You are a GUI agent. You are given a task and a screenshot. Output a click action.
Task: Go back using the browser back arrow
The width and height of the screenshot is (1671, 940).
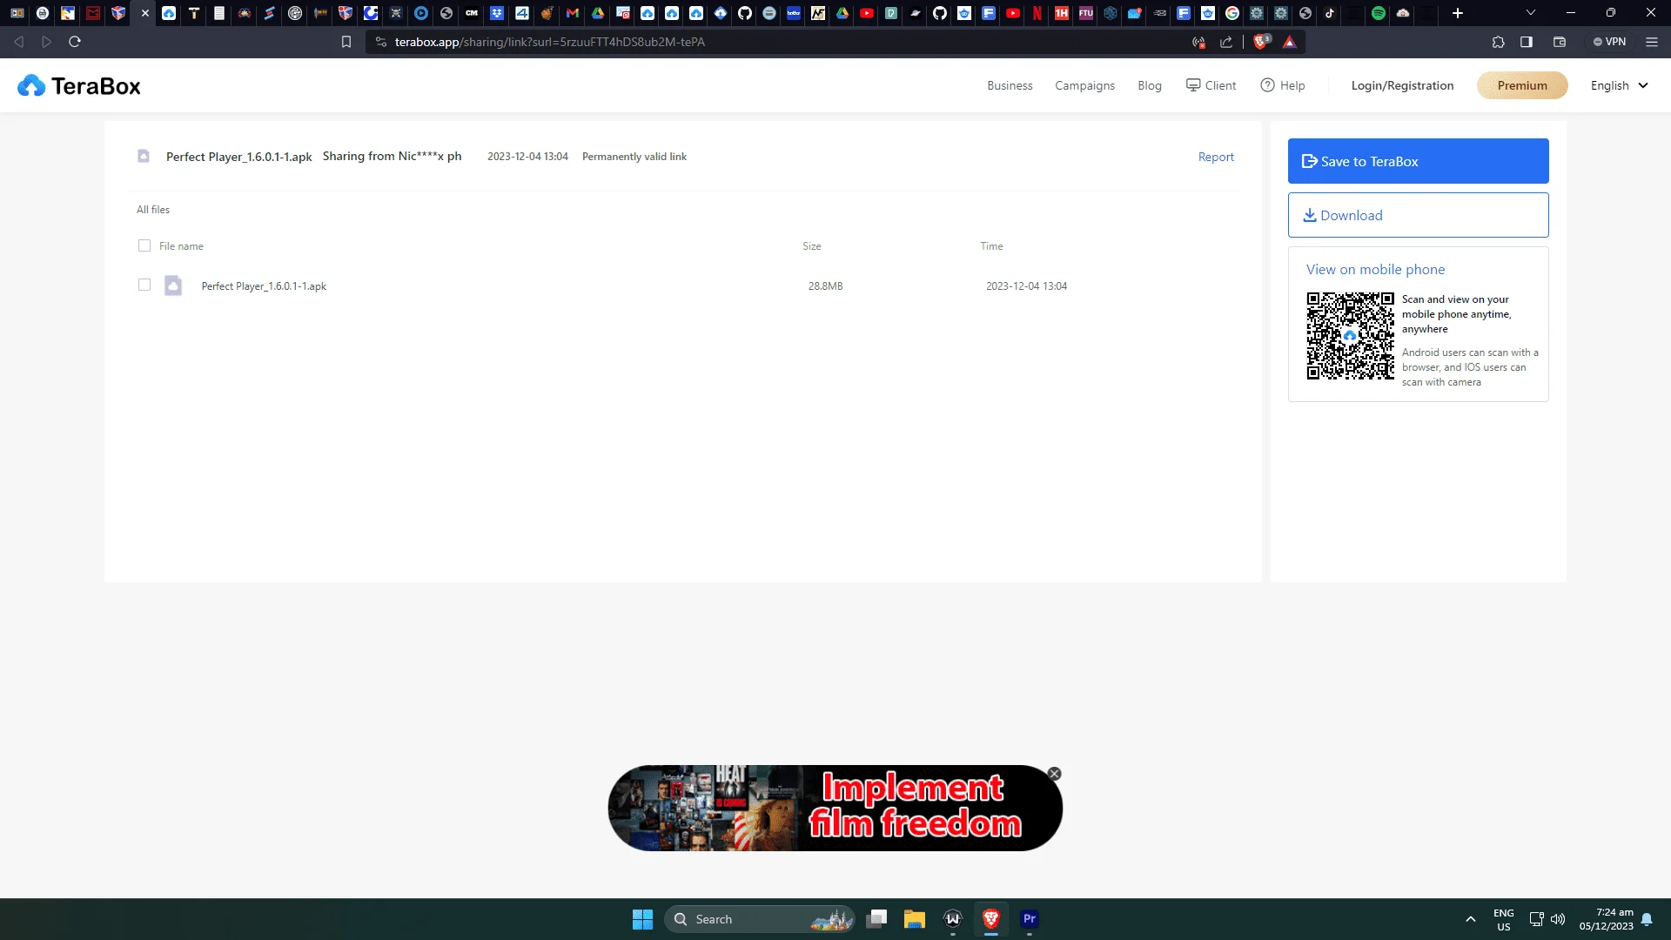[19, 42]
